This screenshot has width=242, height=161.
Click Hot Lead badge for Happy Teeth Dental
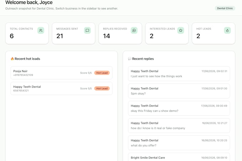(x=102, y=88)
